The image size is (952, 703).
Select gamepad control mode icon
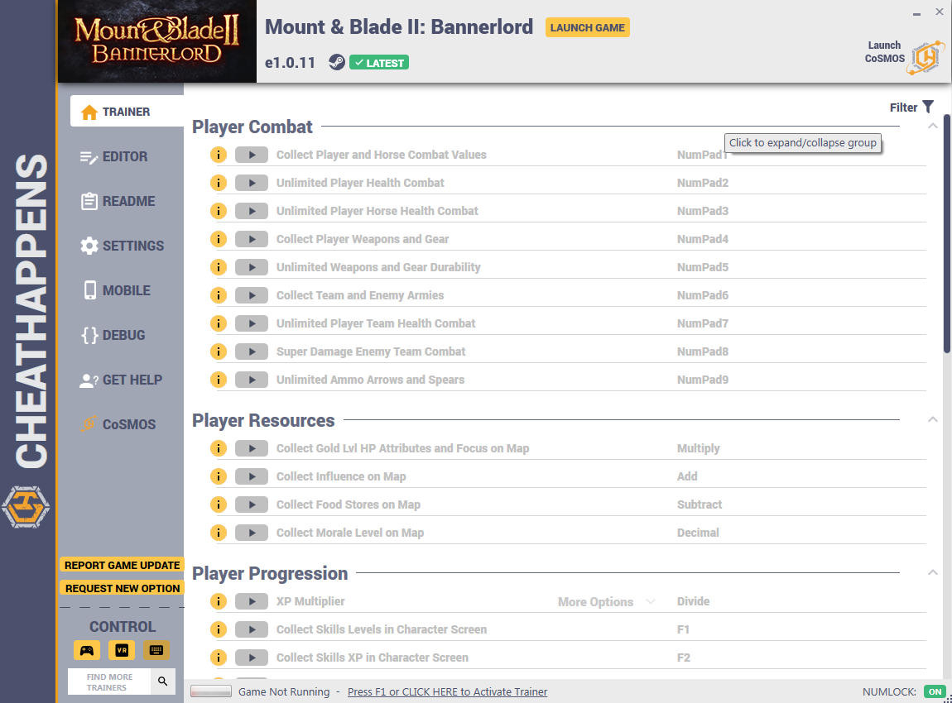point(87,650)
